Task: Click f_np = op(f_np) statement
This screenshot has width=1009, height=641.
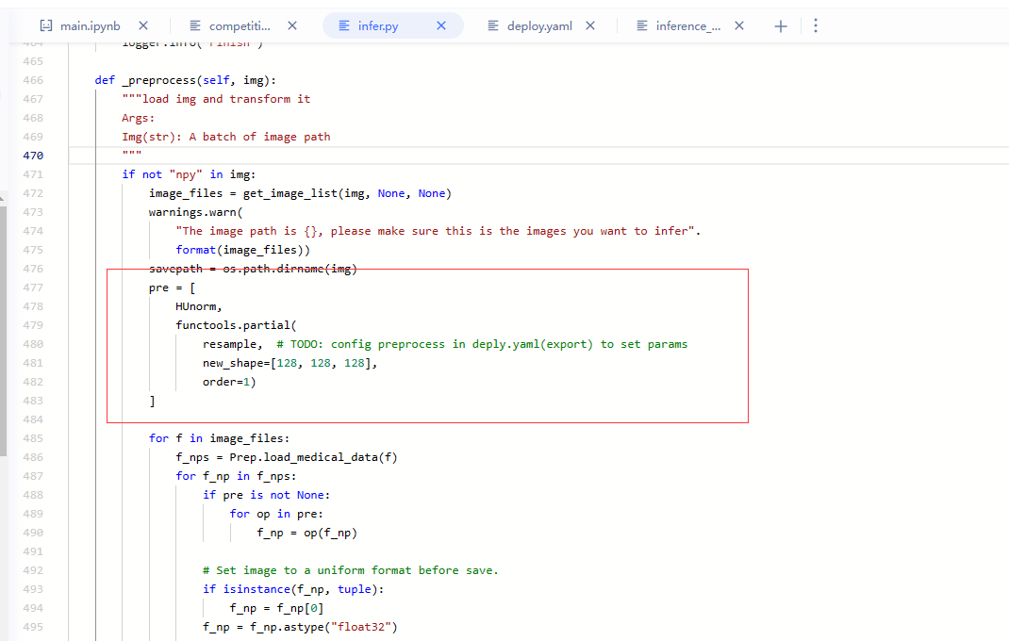Action: click(x=307, y=533)
